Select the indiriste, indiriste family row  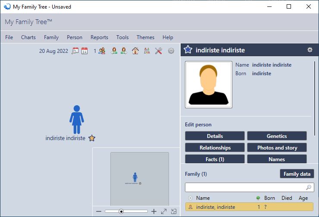click(249, 207)
